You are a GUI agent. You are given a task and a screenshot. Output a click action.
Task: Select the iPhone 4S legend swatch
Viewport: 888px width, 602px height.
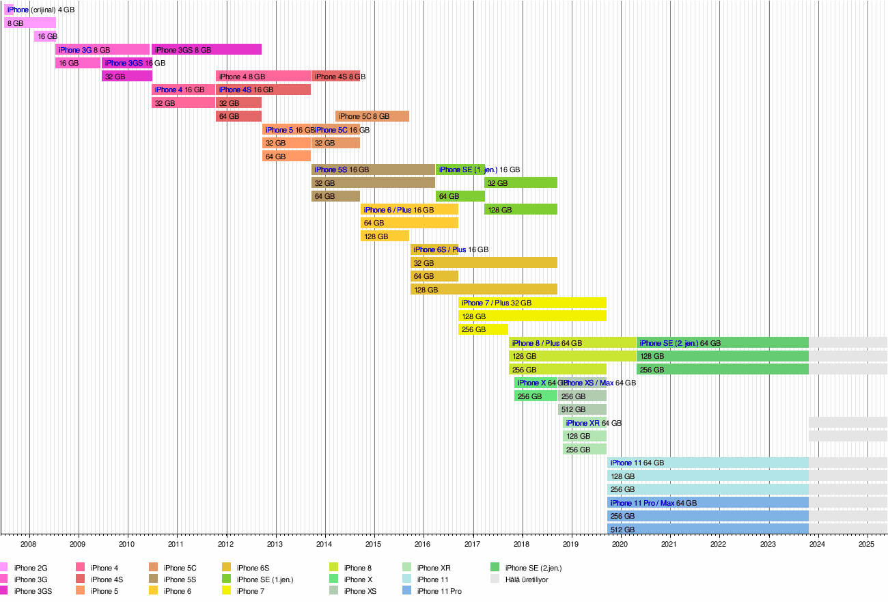(80, 580)
